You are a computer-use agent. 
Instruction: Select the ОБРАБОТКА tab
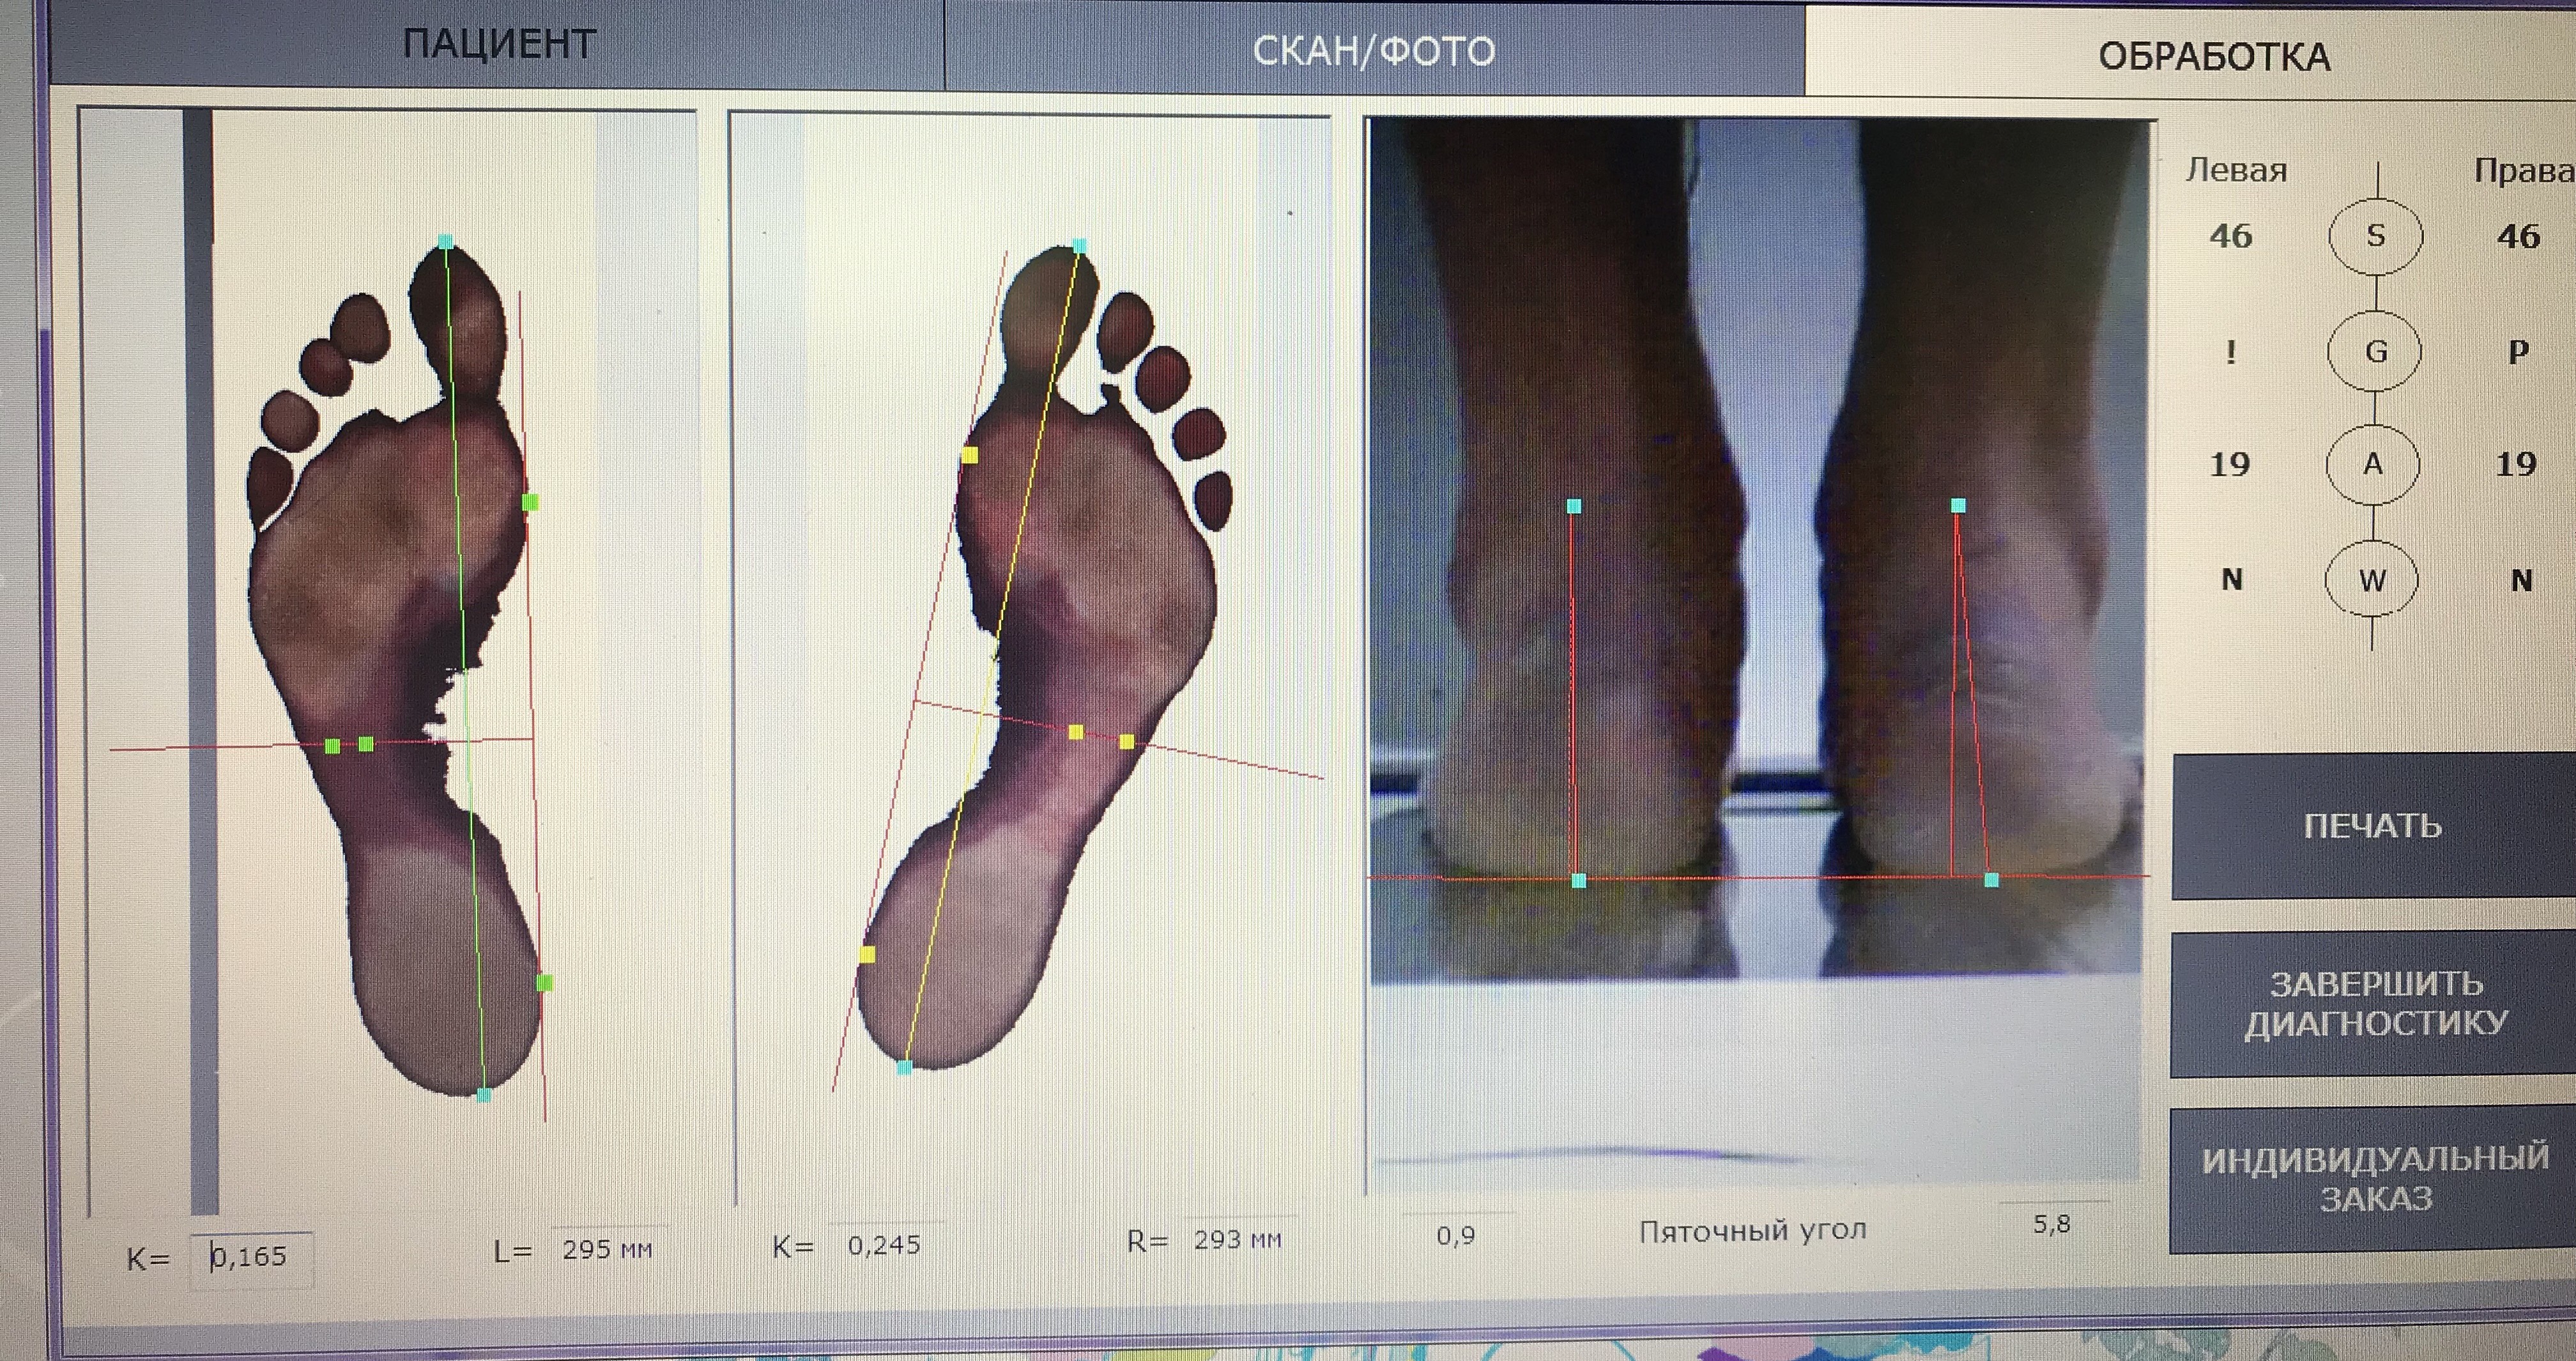click(x=2213, y=56)
